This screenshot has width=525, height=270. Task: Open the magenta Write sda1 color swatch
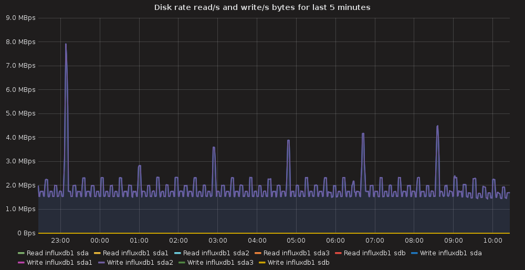21,262
